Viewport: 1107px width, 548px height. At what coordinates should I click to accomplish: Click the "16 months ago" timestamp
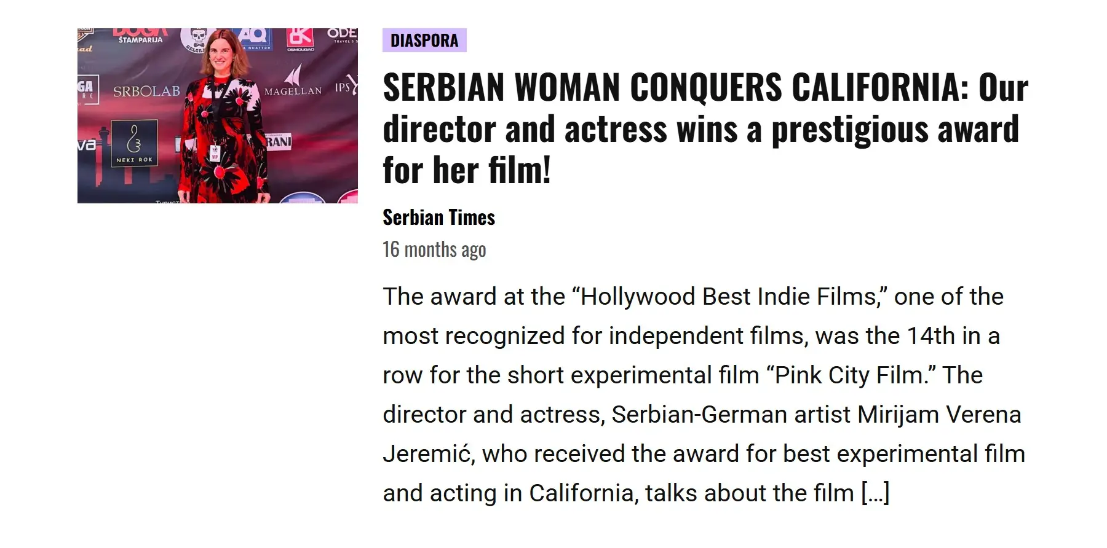[434, 249]
